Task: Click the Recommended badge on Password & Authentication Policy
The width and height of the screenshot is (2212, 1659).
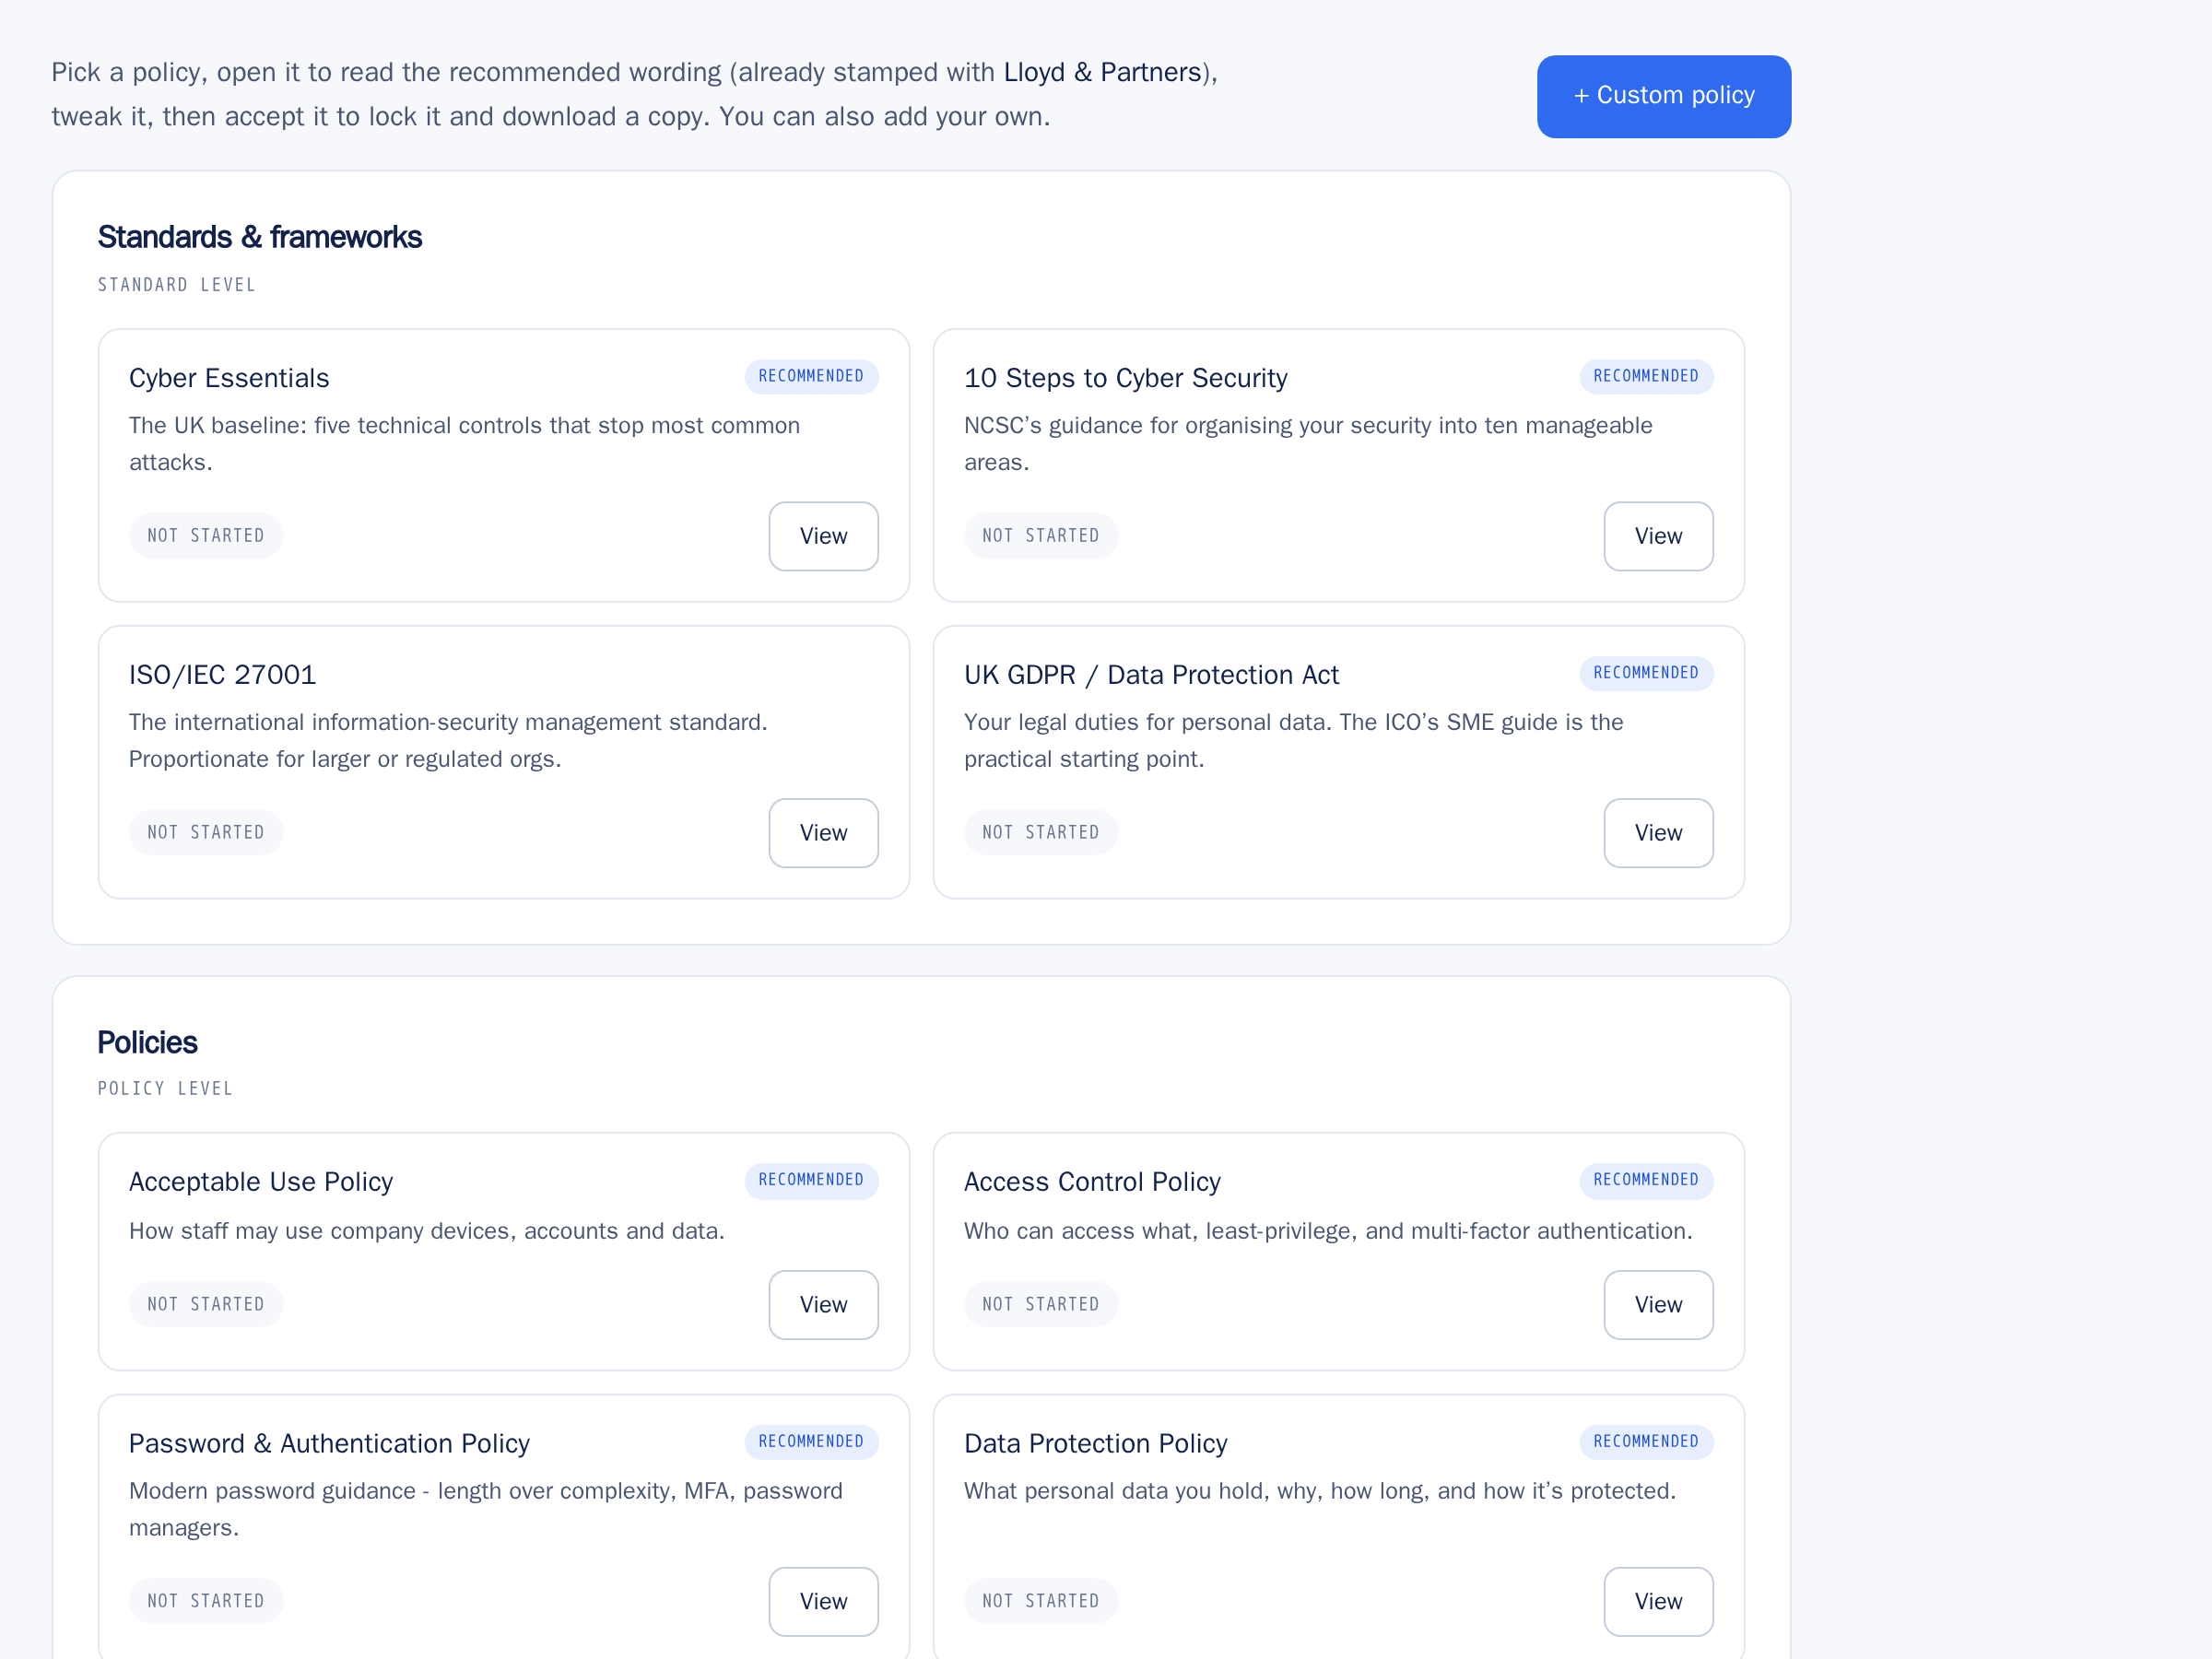Action: pos(811,1442)
